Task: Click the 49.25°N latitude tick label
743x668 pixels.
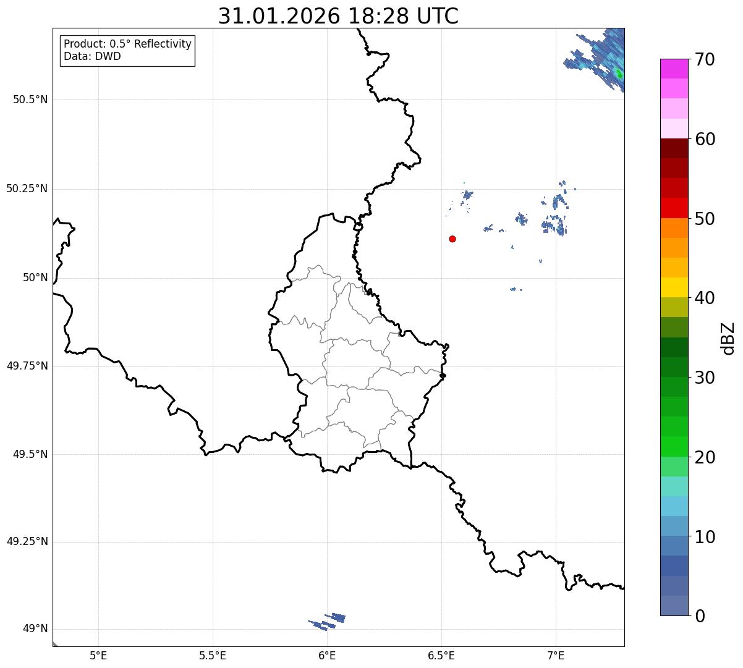Action: 27,542
